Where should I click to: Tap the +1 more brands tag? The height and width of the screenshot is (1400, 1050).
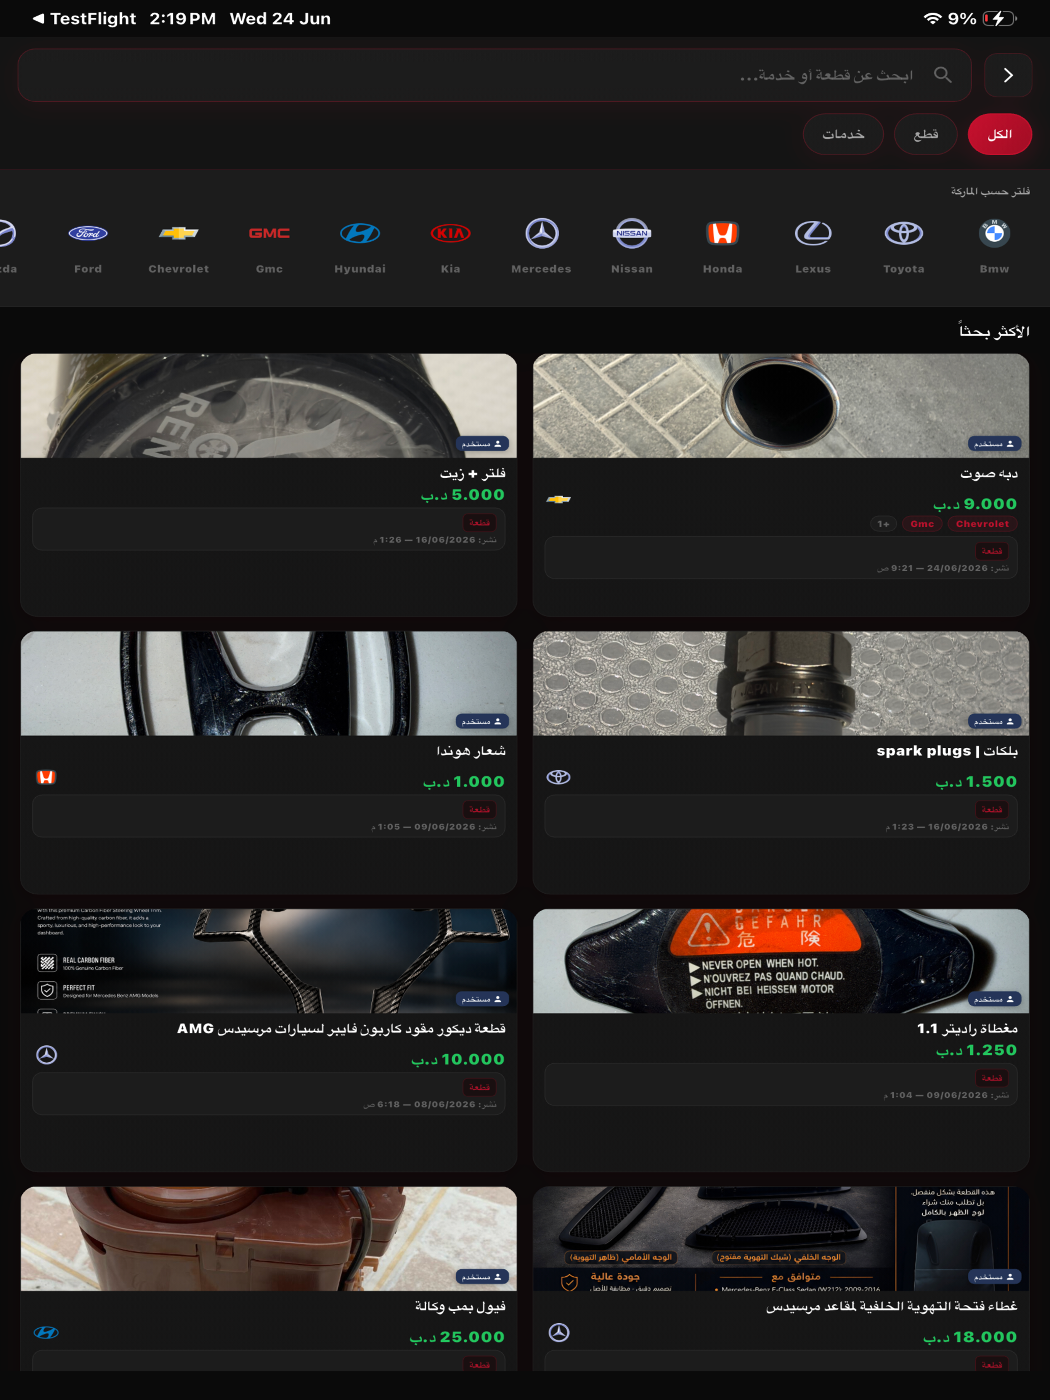coord(884,523)
